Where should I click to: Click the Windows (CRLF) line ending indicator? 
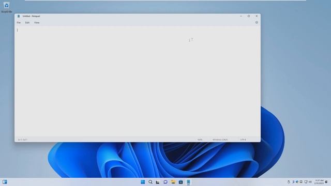point(220,139)
